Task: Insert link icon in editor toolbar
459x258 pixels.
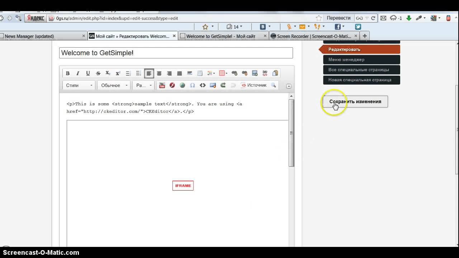Action: point(235,73)
